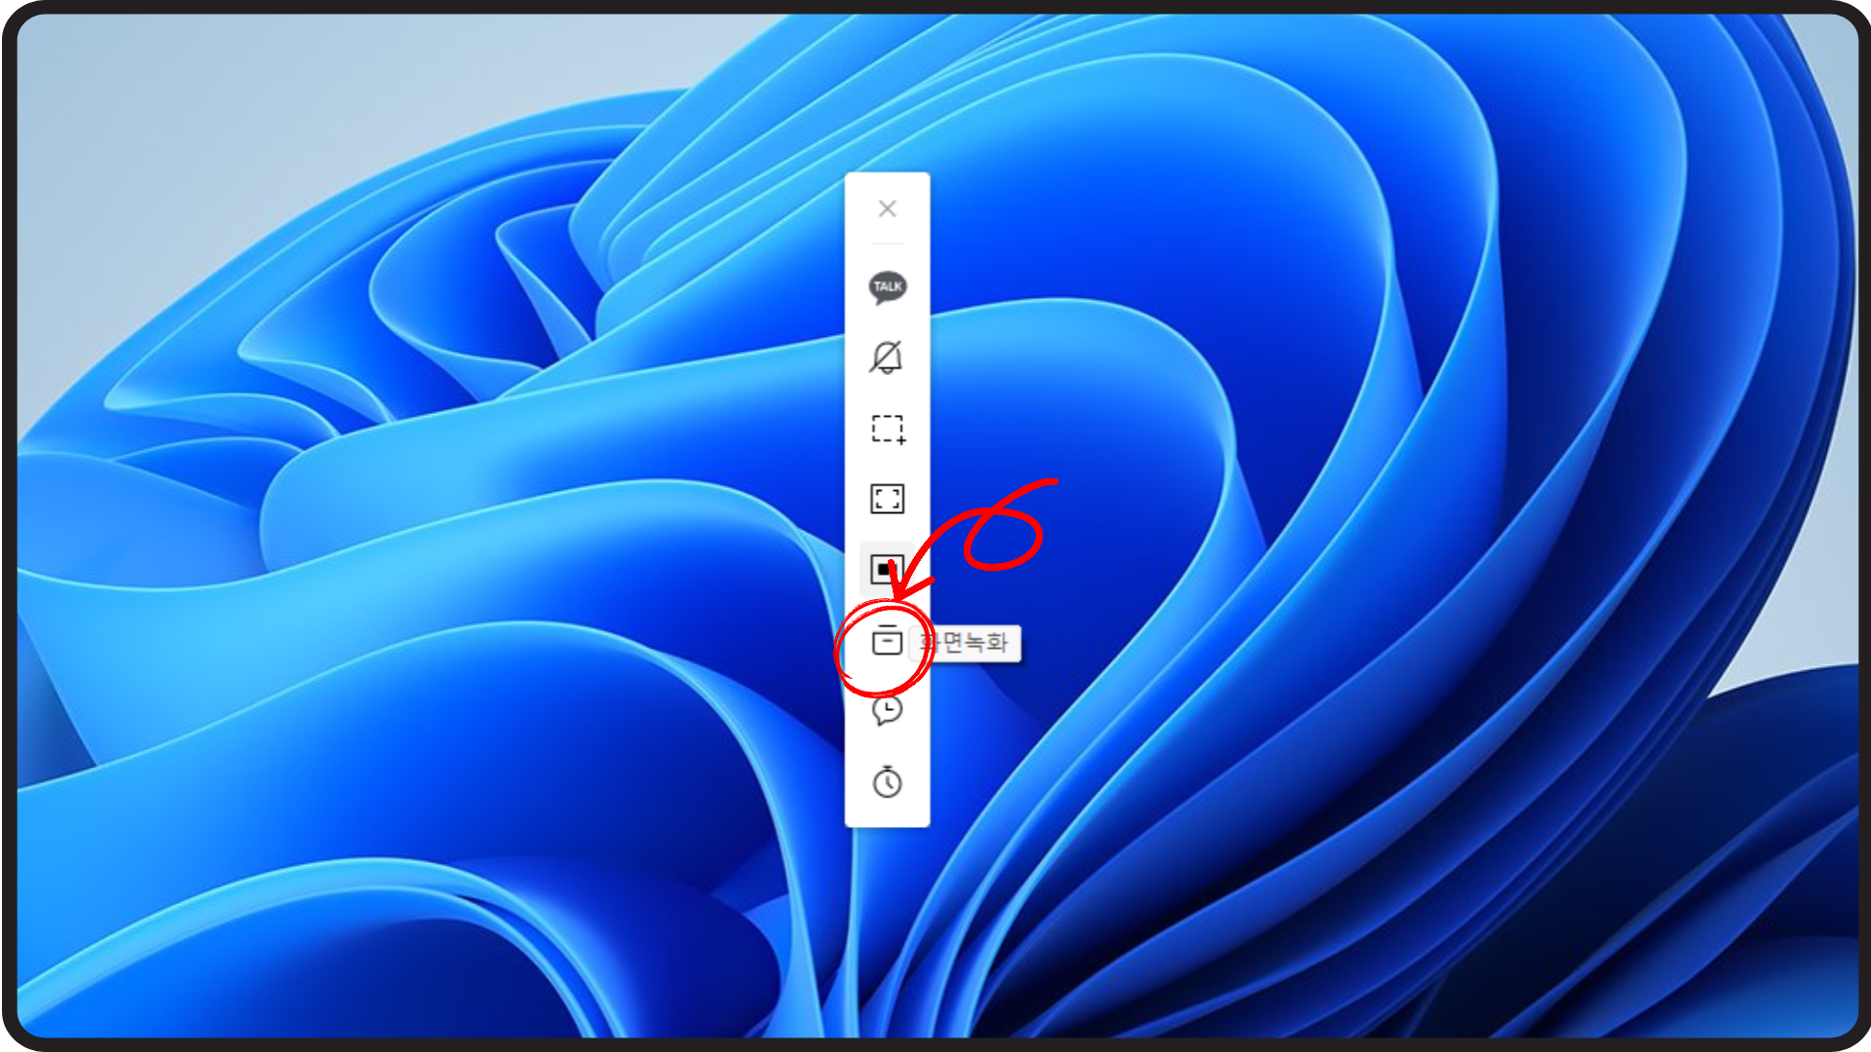Open the drawer-shaped item beside 화면녹화 tooltip
This screenshot has width=1871, height=1052.
[x=887, y=640]
